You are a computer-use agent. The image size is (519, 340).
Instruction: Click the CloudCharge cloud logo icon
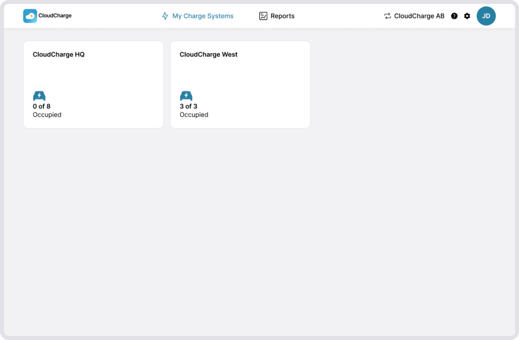tap(30, 16)
